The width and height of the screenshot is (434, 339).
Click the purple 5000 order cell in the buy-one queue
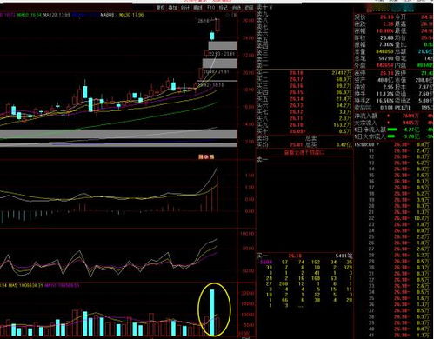[x=266, y=262]
